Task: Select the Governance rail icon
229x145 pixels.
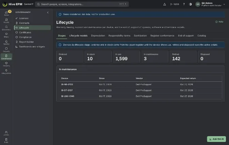Action: [x=6, y=57]
